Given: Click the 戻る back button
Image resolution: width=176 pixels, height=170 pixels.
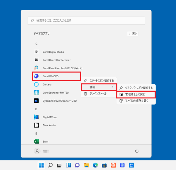Looking at the screenshot, I should point(132,34).
